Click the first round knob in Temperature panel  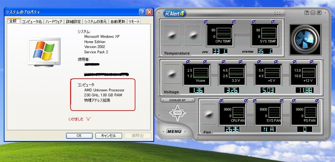171,35
